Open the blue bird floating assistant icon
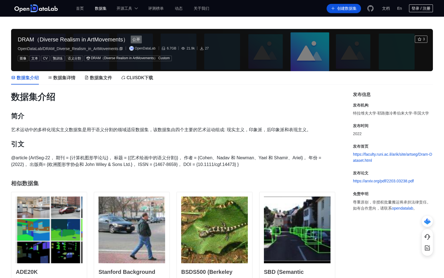This screenshot has width=444, height=278. tap(427, 221)
